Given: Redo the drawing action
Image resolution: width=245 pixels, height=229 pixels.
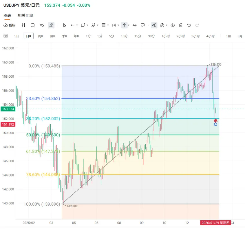Looking at the screenshot, I should (x=197, y=25).
